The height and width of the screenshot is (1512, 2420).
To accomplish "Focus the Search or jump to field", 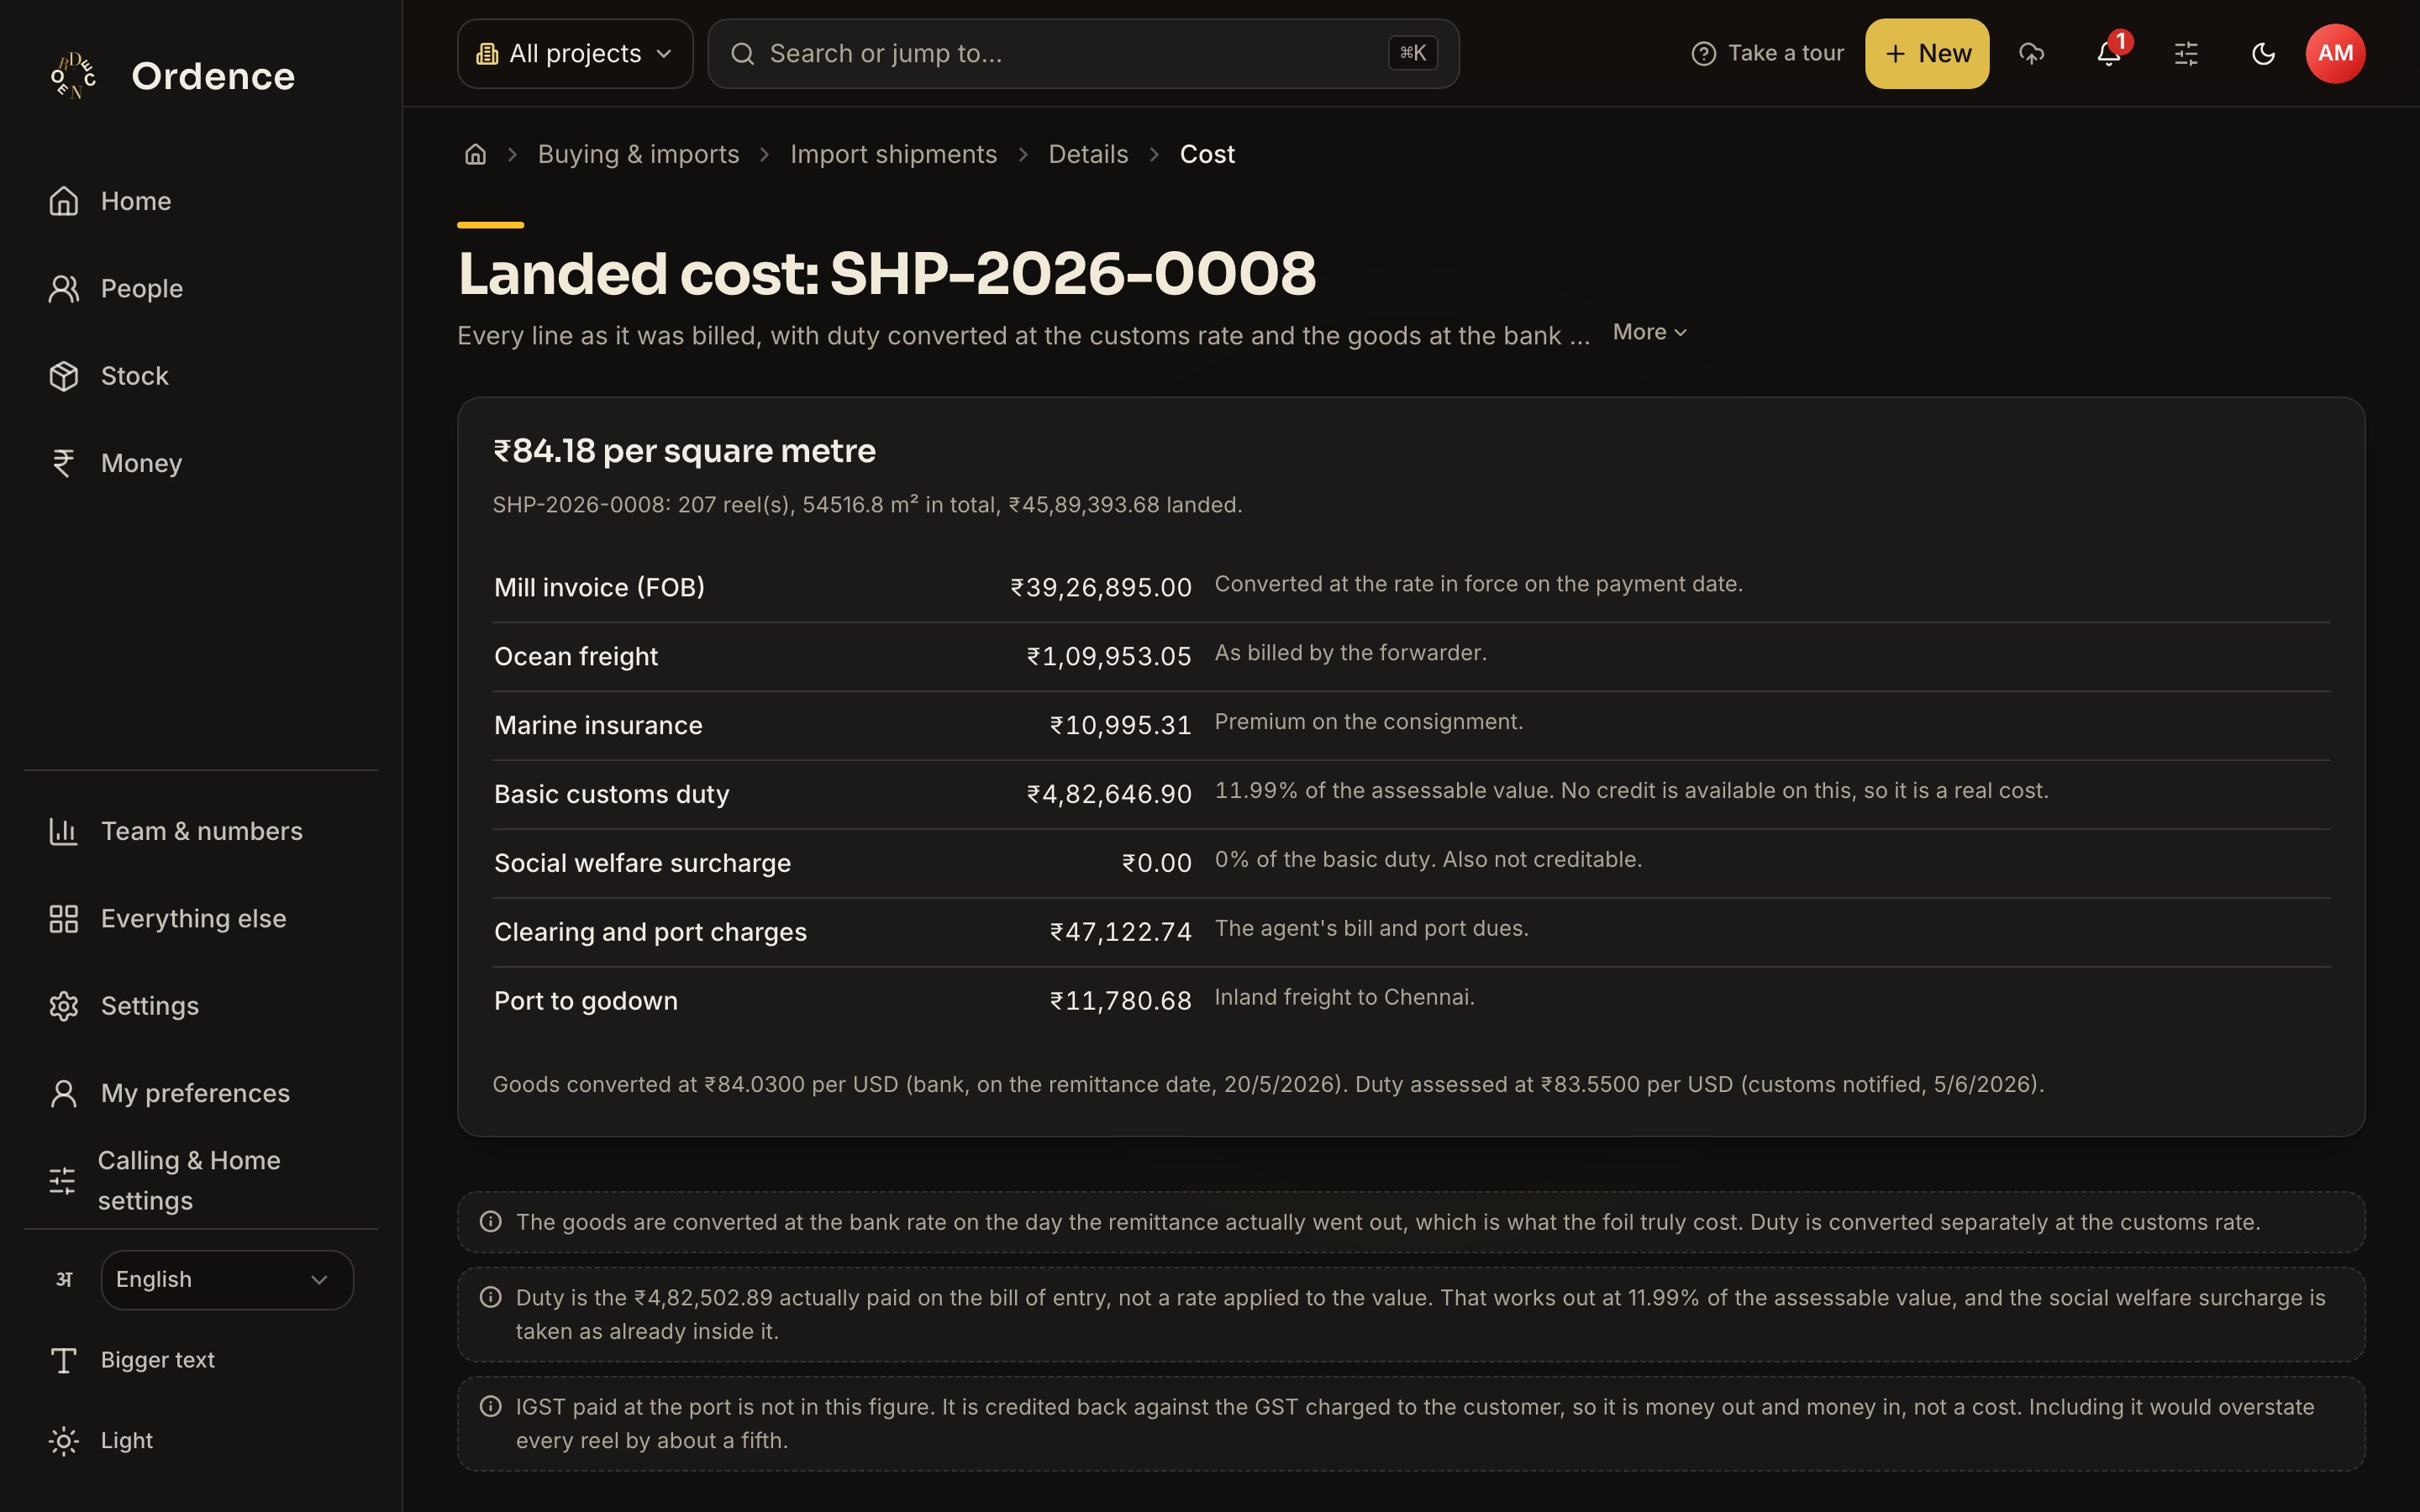I will point(1083,54).
